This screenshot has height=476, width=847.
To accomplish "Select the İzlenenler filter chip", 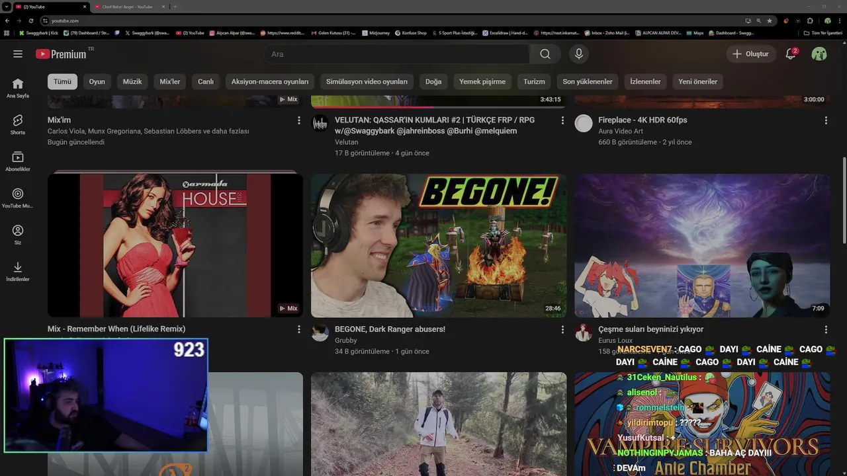I will coord(645,81).
